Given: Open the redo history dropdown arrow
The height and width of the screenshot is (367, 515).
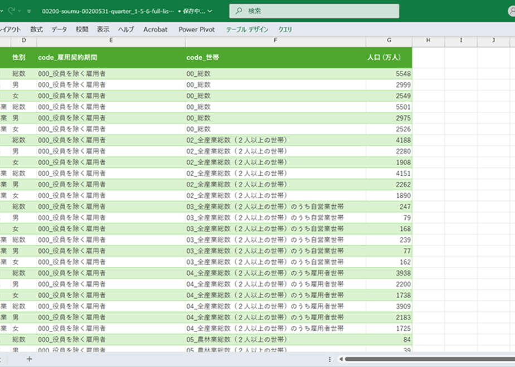Looking at the screenshot, I should click(20, 11).
